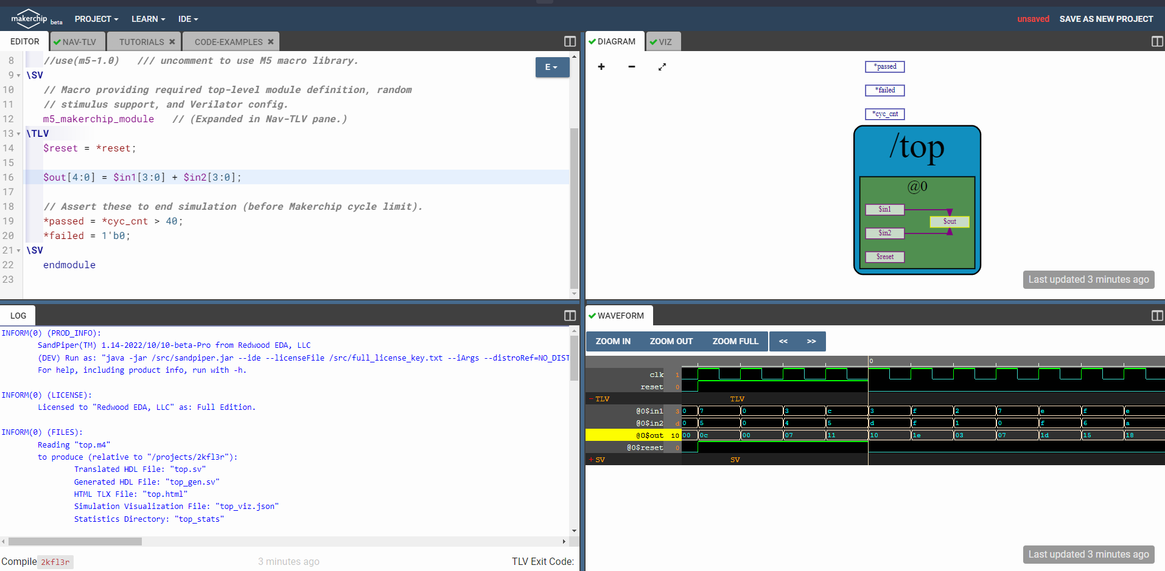The height and width of the screenshot is (571, 1165).
Task: Open the LEARN menu
Action: pos(148,19)
